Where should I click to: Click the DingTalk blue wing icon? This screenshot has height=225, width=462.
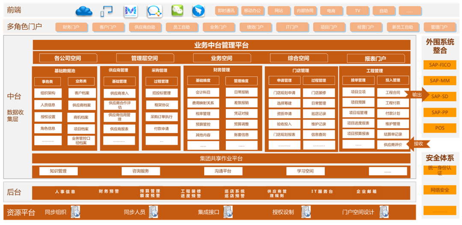(x=198, y=11)
